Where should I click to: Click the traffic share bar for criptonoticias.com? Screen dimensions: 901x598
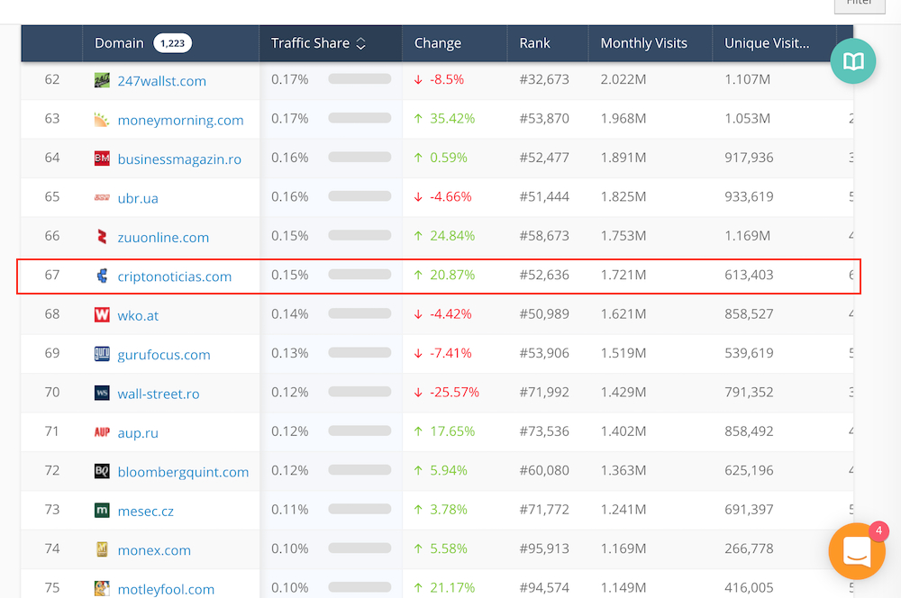(x=359, y=275)
